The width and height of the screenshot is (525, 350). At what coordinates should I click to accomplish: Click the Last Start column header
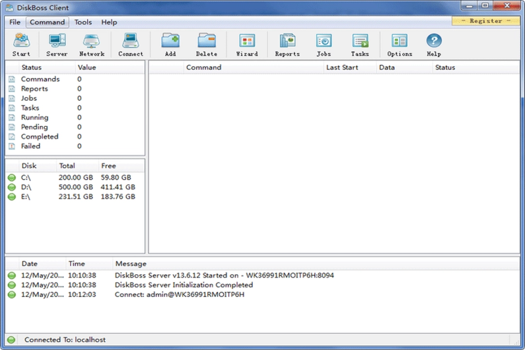point(342,67)
